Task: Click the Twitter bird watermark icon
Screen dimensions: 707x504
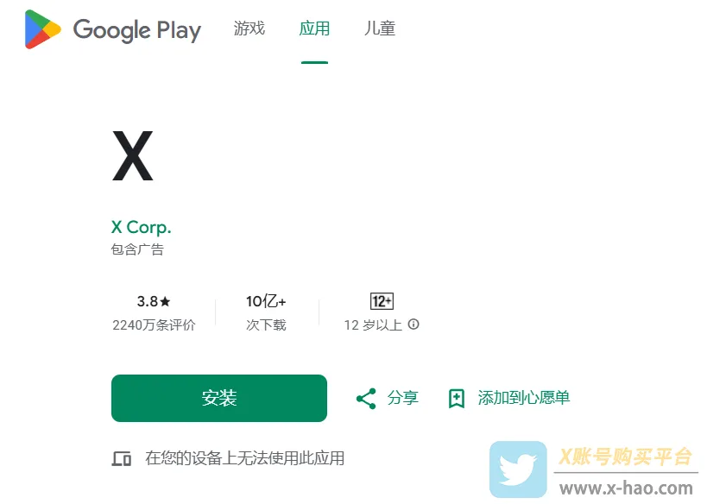Action: (518, 469)
